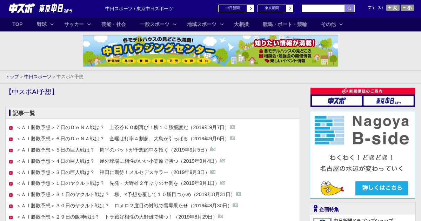Open the 5日の巨人戦 article
The width and height of the screenshot is (421, 221).
tap(113, 150)
